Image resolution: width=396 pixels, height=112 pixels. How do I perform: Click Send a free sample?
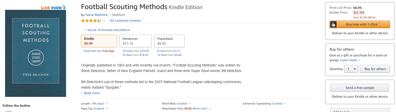click(360, 88)
